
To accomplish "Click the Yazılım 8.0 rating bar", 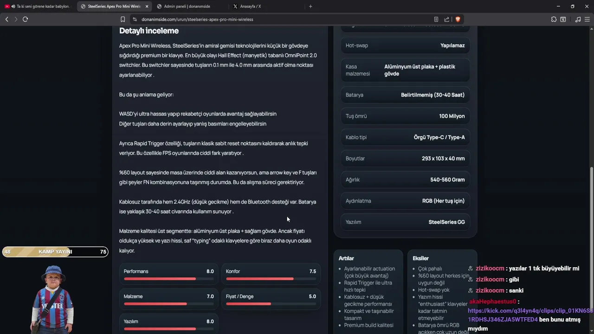I will 168,324.
